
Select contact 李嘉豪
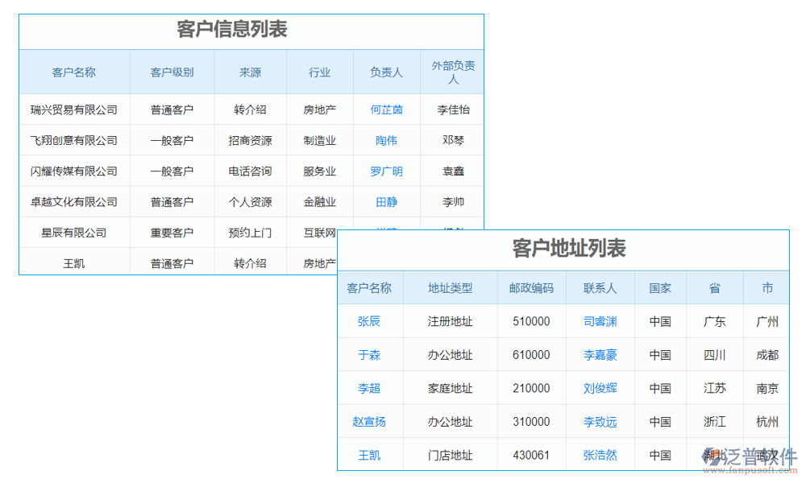(600, 354)
